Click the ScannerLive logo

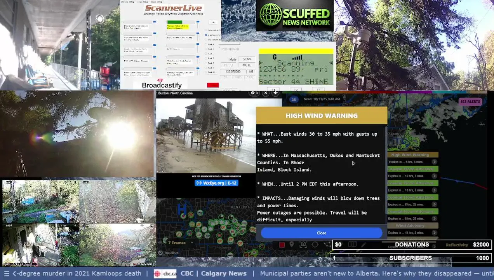click(174, 8)
